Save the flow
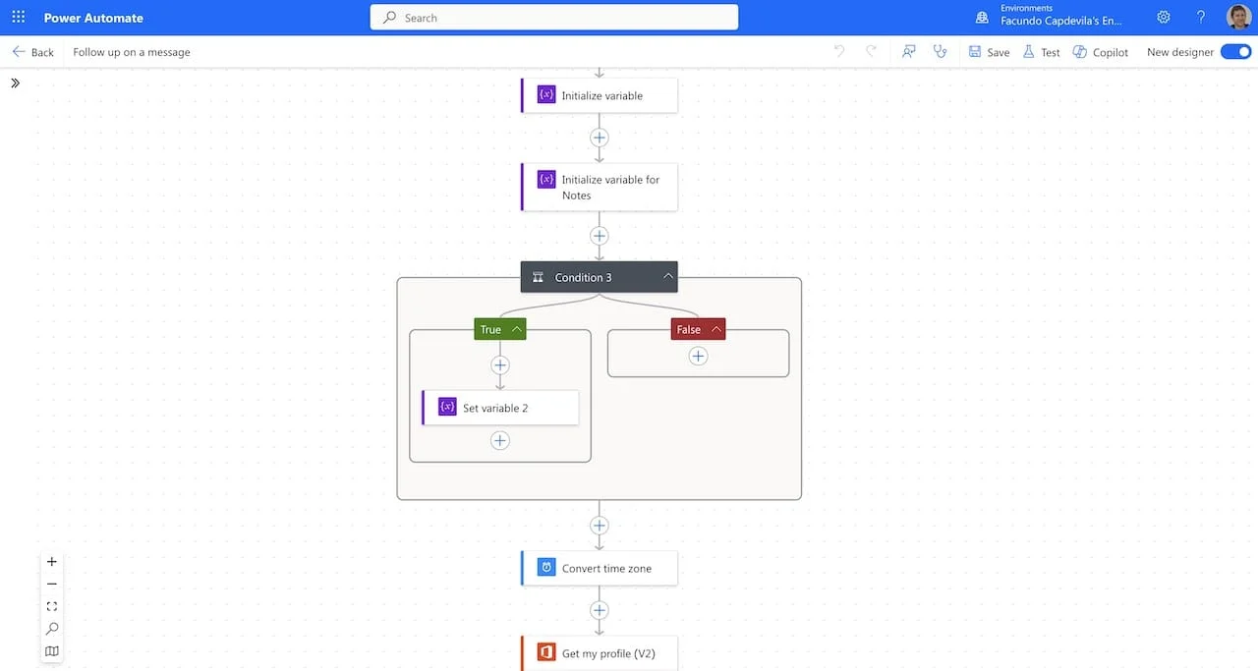 (x=989, y=52)
